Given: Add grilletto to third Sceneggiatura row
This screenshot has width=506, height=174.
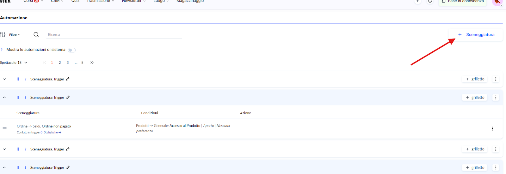Looking at the screenshot, I should (x=475, y=149).
